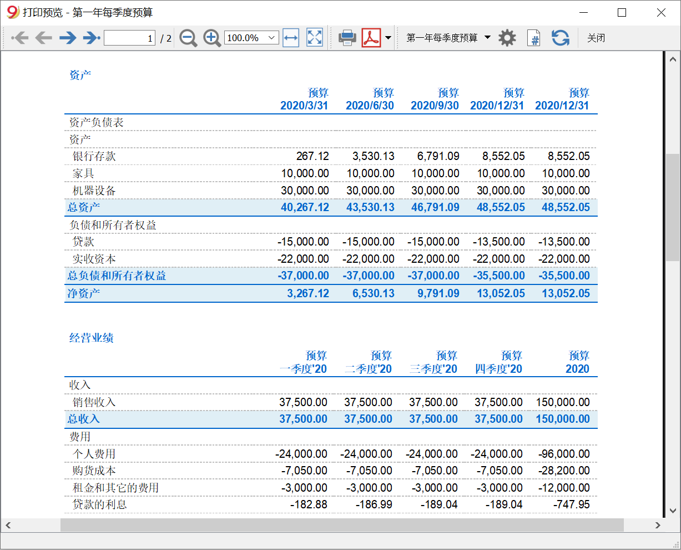Click the 2020/3/31 column header

tap(304, 106)
